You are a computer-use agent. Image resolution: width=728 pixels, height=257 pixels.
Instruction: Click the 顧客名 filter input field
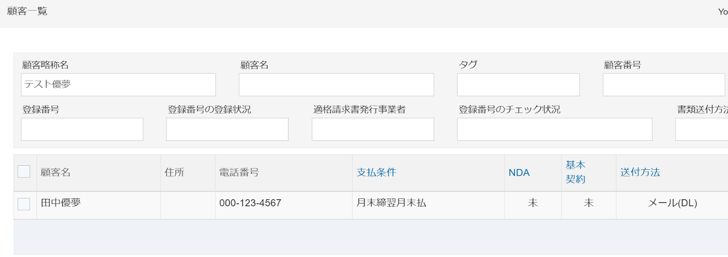click(x=336, y=85)
